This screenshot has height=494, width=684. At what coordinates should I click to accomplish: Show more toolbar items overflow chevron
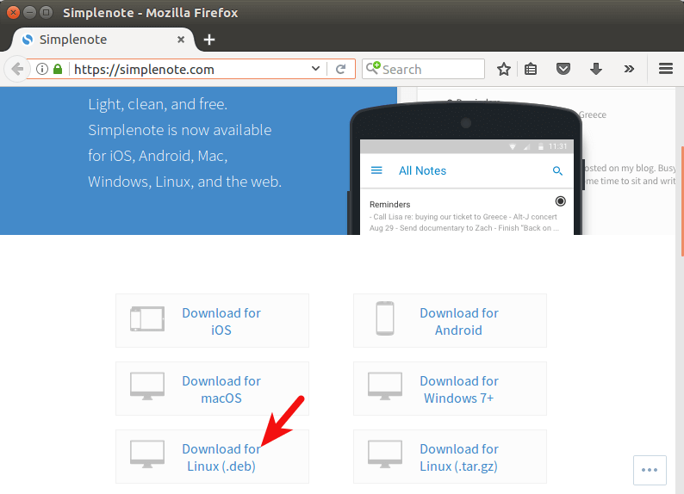click(x=629, y=69)
